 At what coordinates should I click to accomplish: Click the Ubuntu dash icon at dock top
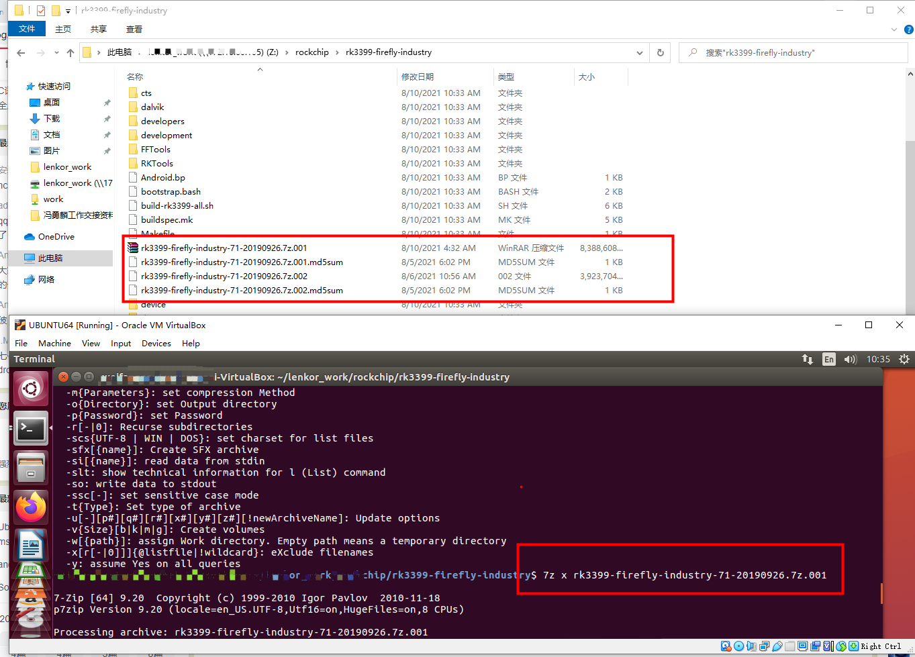(31, 388)
